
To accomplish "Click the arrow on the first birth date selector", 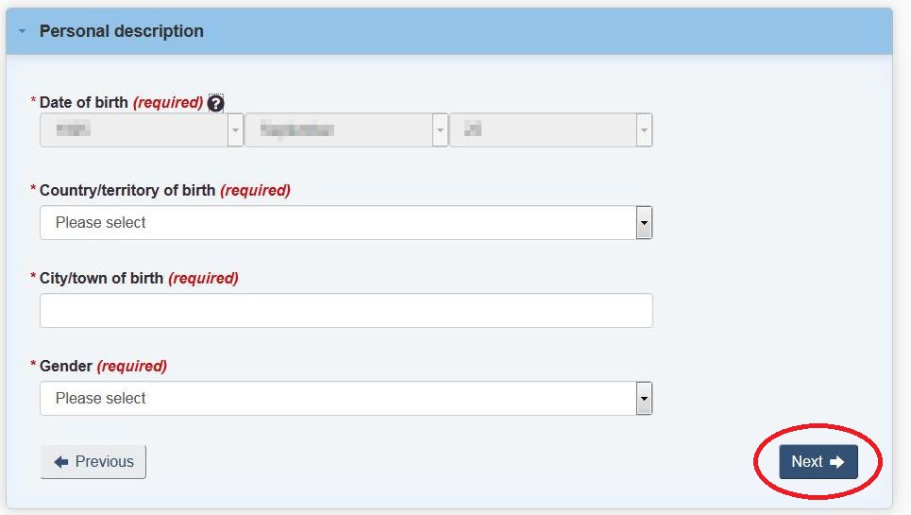I will [235, 130].
